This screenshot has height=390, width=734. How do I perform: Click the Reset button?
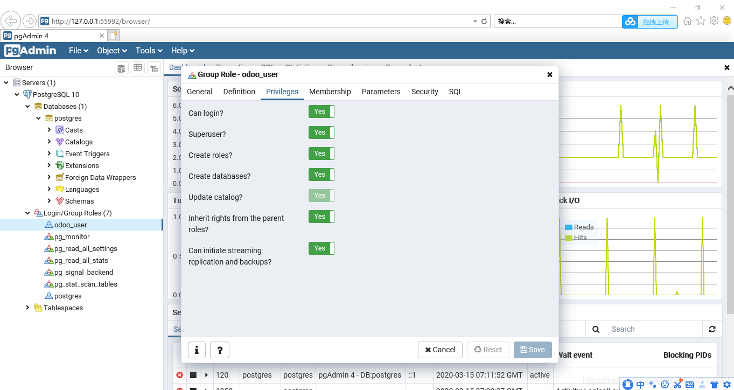click(x=488, y=350)
